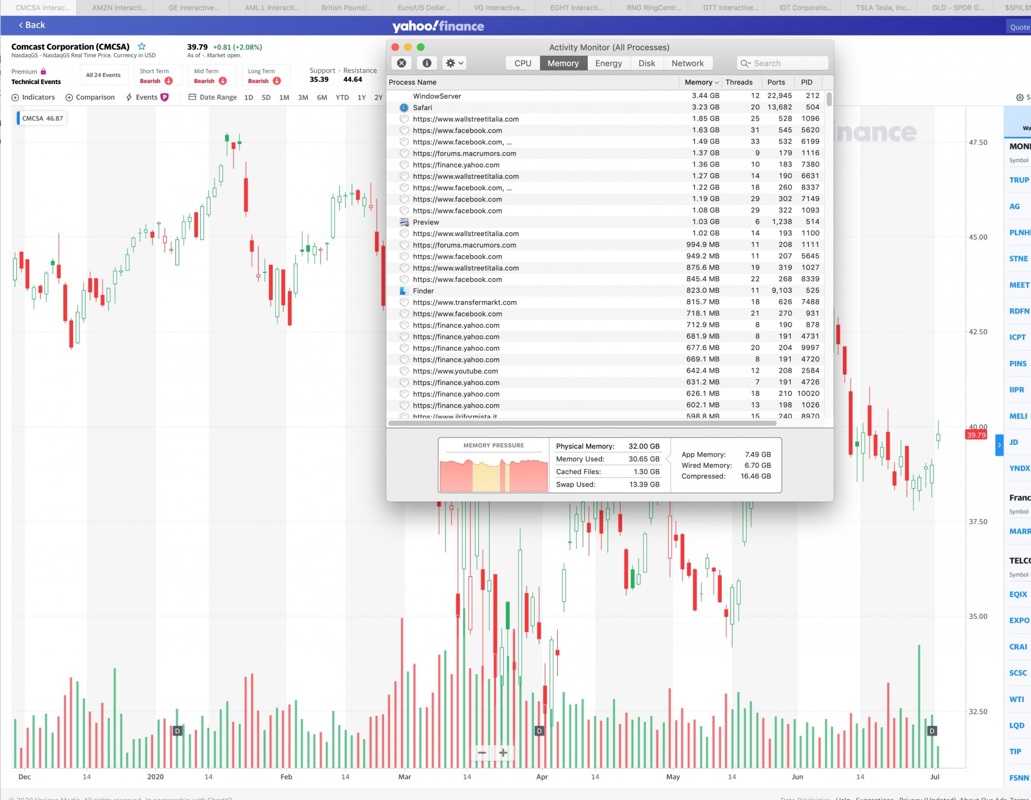
Task: Select the transfermarkt.com process row
Action: 605,302
